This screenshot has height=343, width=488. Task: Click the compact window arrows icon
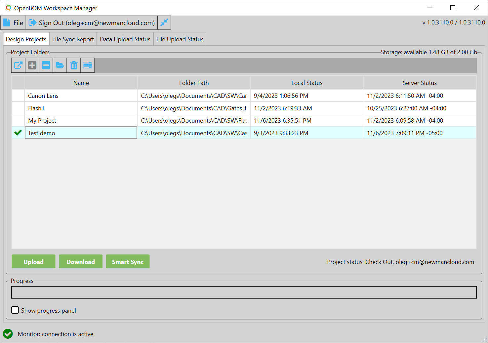click(x=164, y=23)
